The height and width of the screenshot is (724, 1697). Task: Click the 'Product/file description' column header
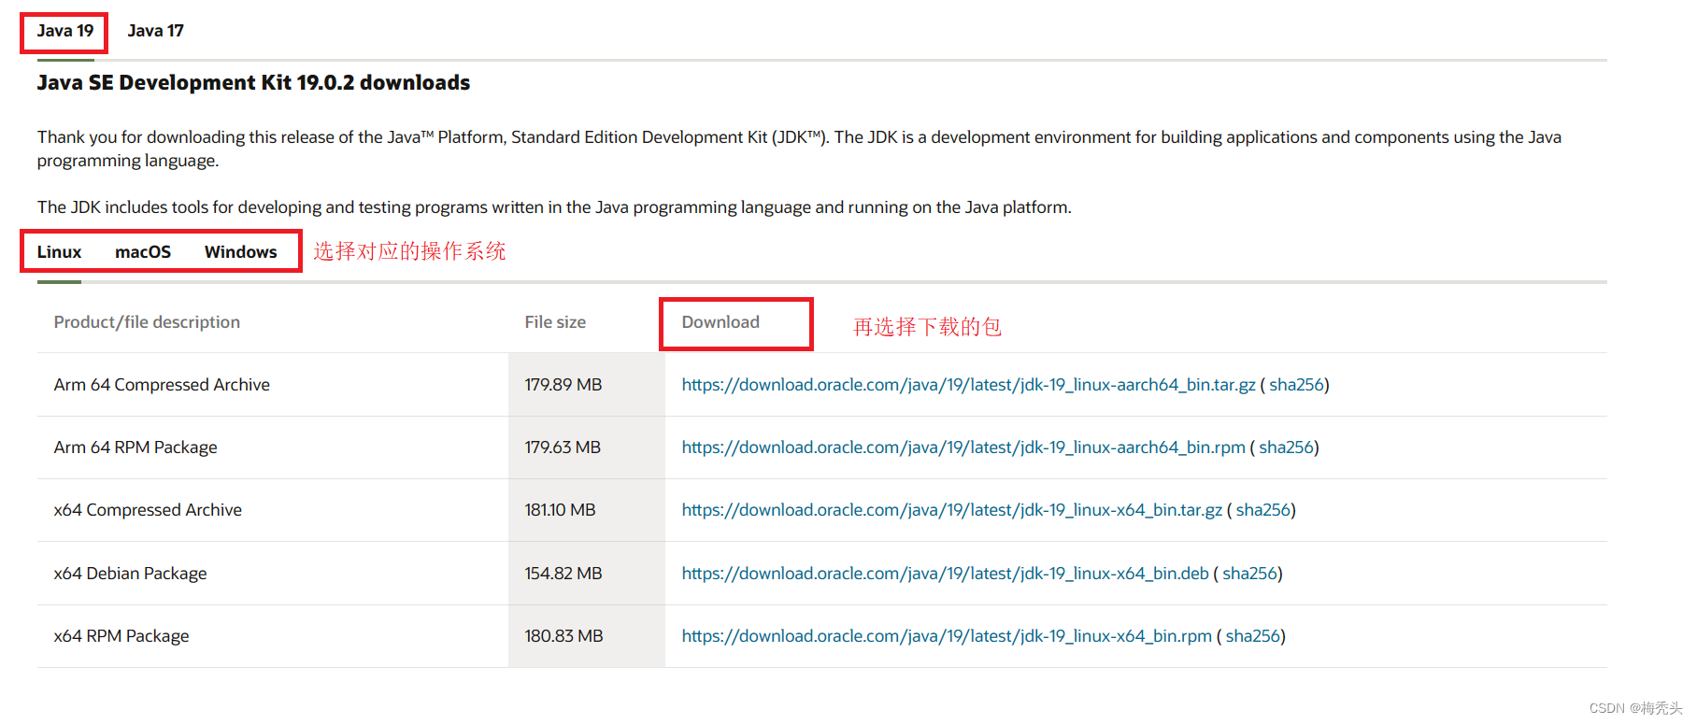147,322
